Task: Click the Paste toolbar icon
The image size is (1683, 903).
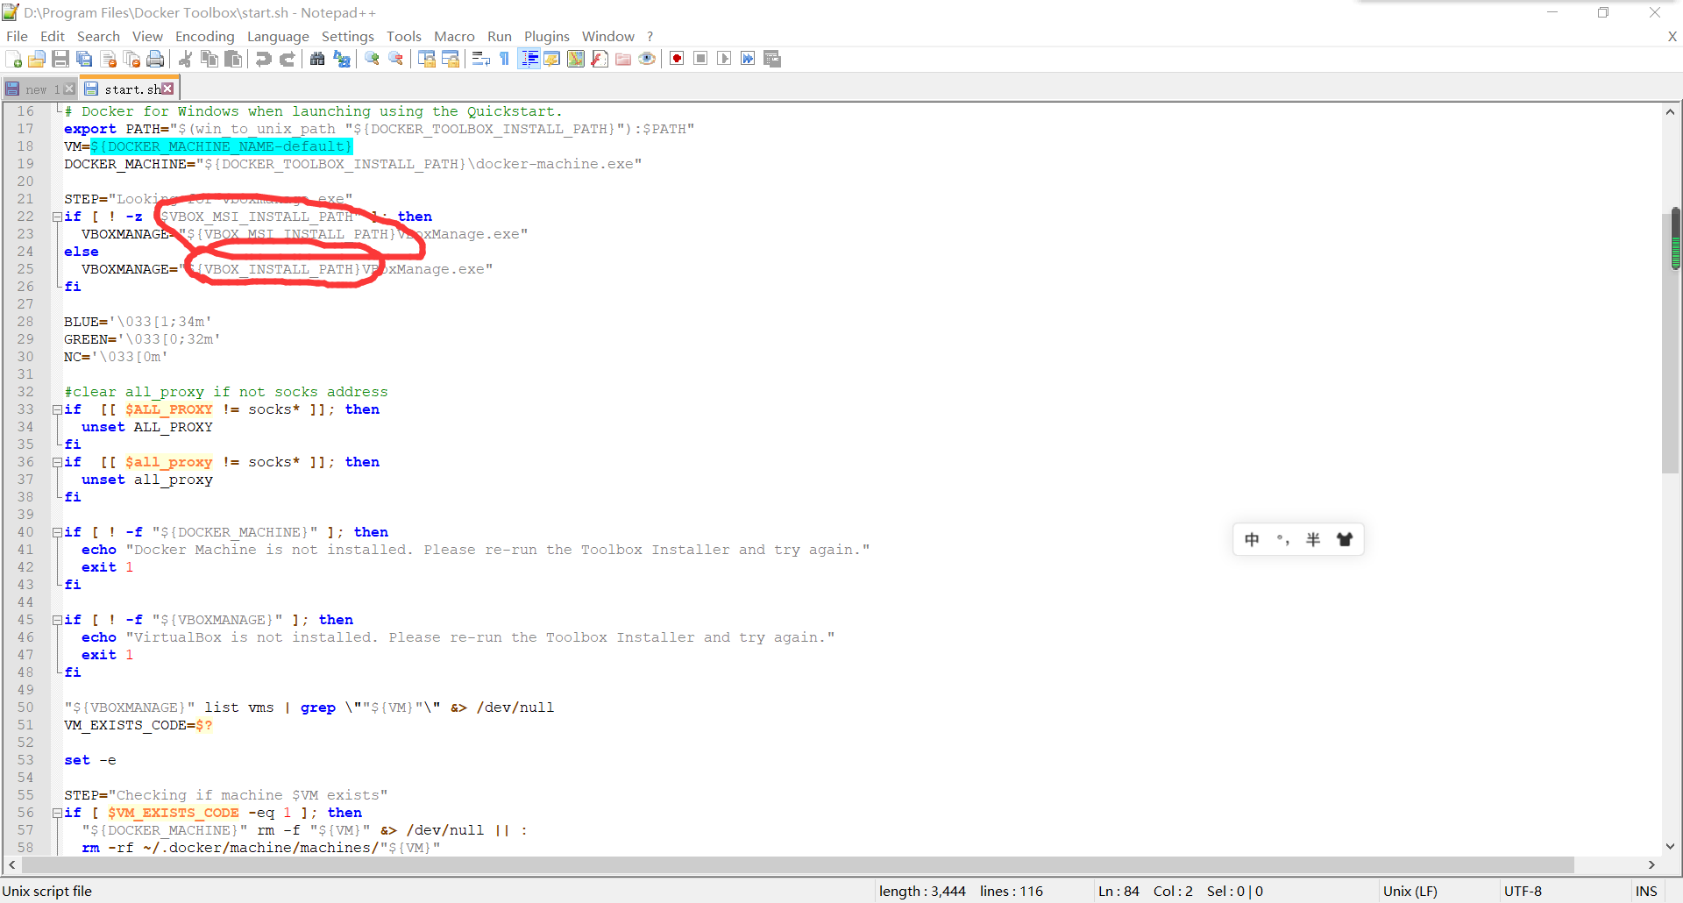Action: [232, 59]
